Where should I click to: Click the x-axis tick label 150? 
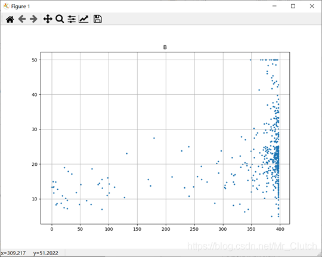(137, 229)
